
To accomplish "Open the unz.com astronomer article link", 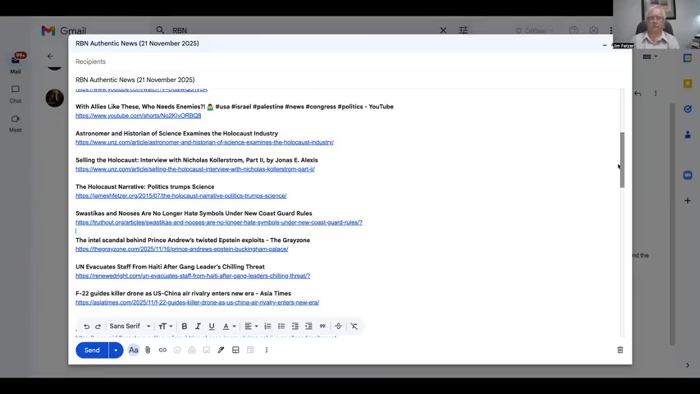I will pyautogui.click(x=205, y=142).
